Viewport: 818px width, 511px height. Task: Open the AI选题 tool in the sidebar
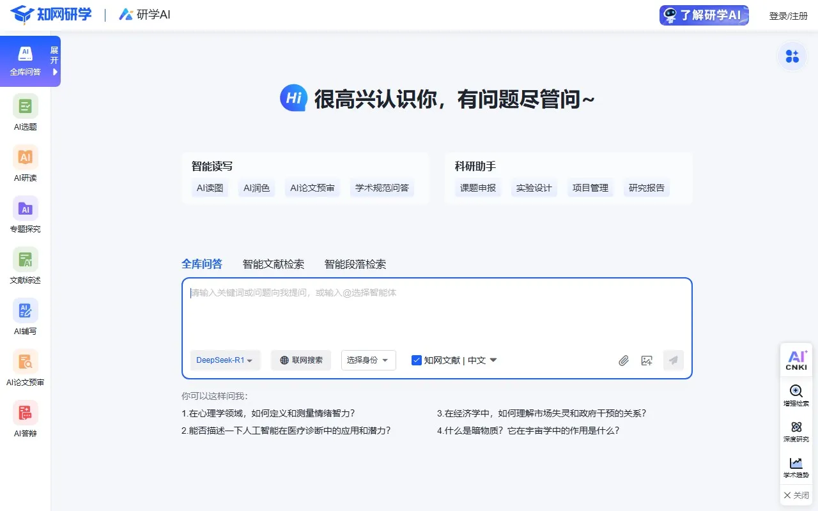[24, 112]
